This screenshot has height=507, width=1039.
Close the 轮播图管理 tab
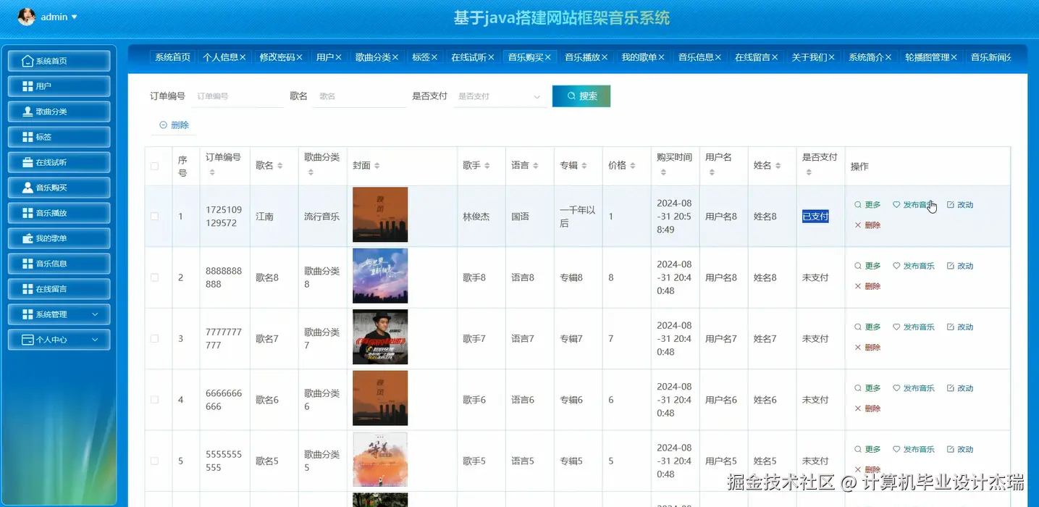pyautogui.click(x=954, y=57)
